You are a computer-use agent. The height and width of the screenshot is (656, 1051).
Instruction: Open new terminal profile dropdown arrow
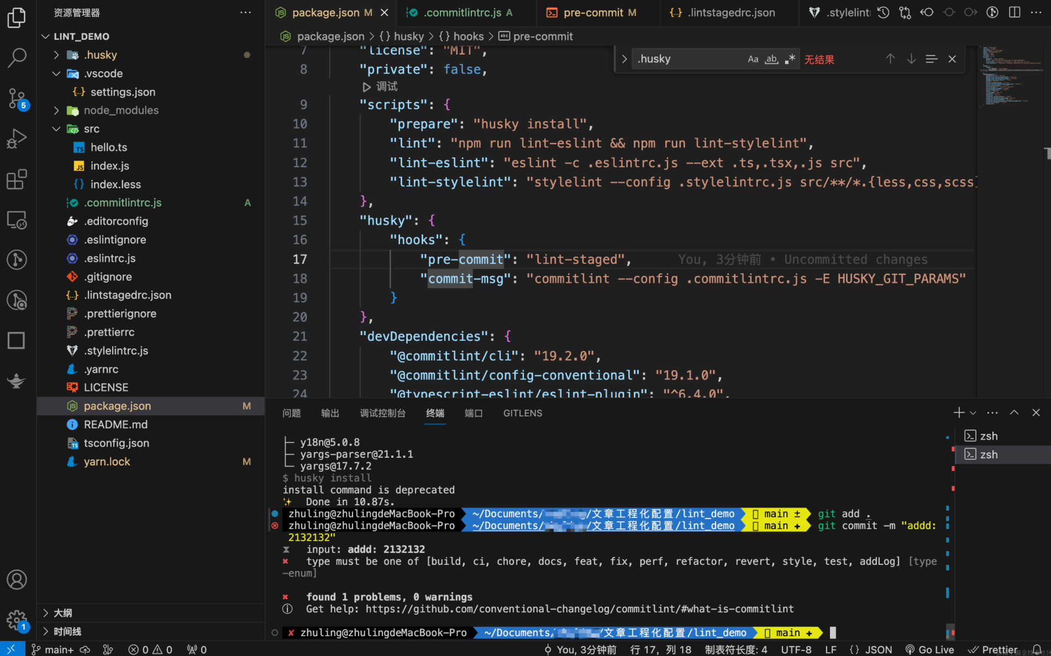click(973, 412)
